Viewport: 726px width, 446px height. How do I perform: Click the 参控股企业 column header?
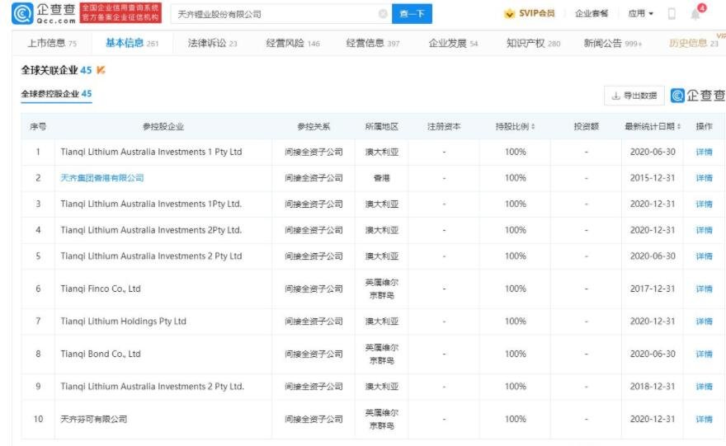click(x=163, y=126)
